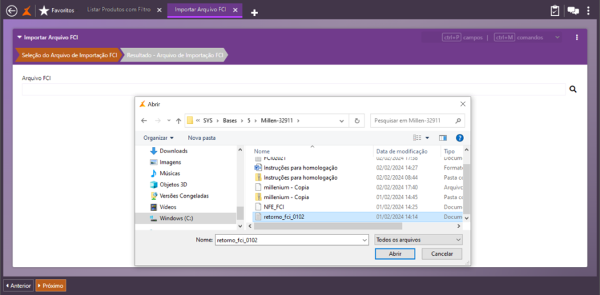The height and width of the screenshot is (295, 600).
Task: Open Nome filename combo dropdown
Action: [x=364, y=240]
